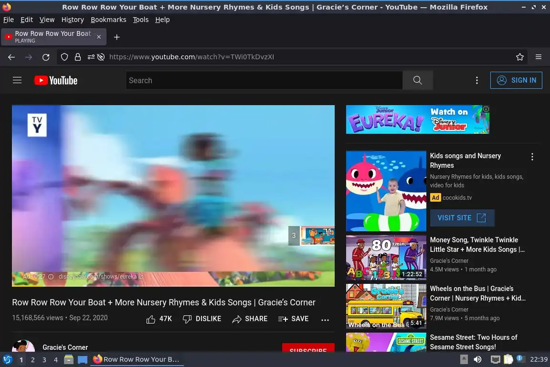550x367 pixels.
Task: Click the volume speaker tray icon
Action: click(x=477, y=359)
